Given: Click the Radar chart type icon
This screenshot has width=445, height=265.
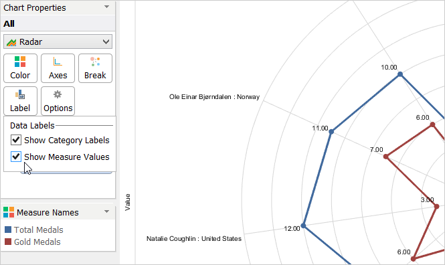Looking at the screenshot, I should [11, 42].
